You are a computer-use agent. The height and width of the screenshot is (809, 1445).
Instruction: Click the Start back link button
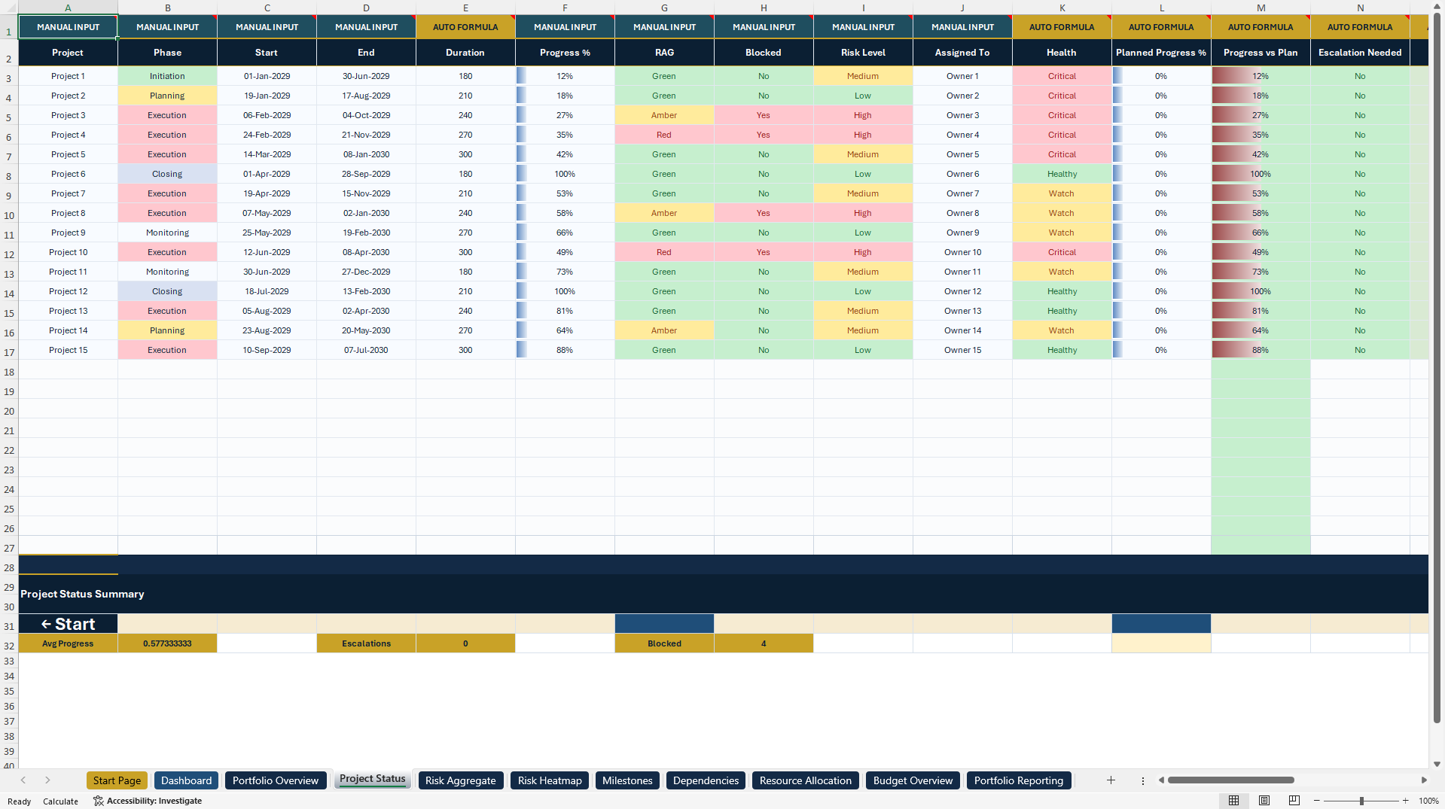[68, 624]
